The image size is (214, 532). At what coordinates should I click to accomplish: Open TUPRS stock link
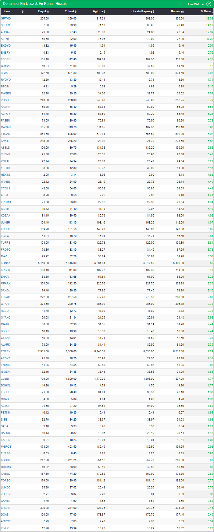click(5, 243)
